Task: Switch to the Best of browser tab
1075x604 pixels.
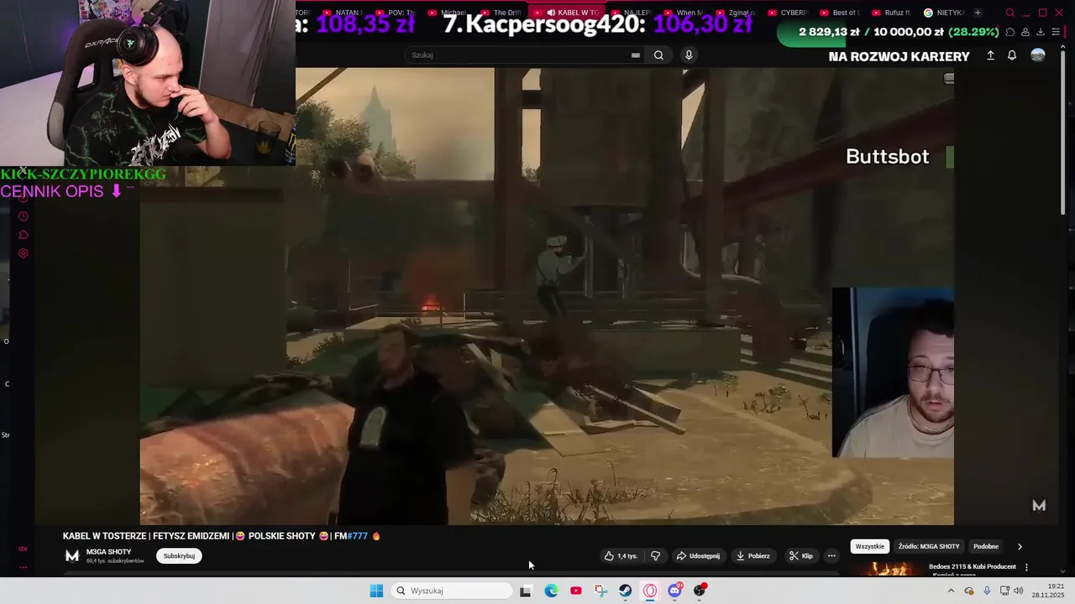Action: click(x=839, y=13)
